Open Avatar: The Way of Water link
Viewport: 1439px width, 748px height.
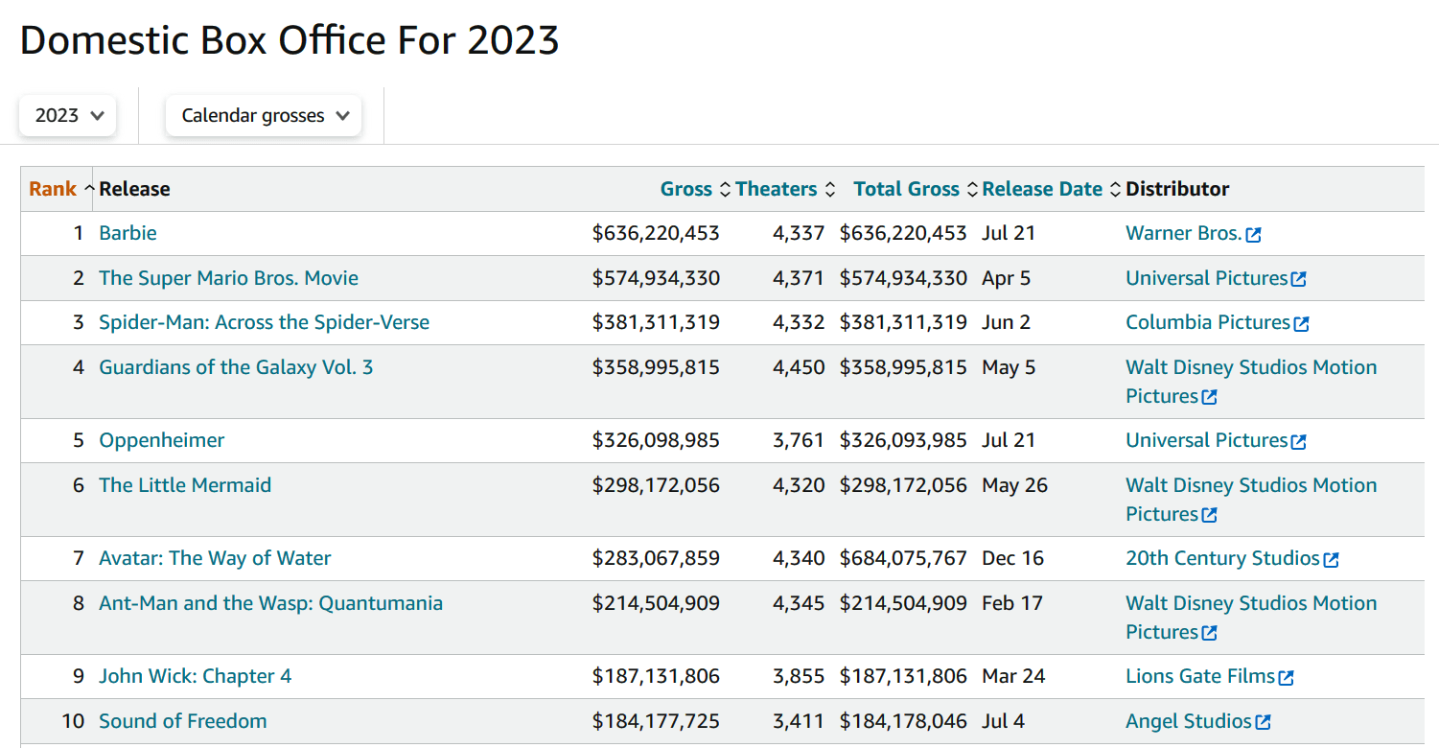[x=215, y=558]
